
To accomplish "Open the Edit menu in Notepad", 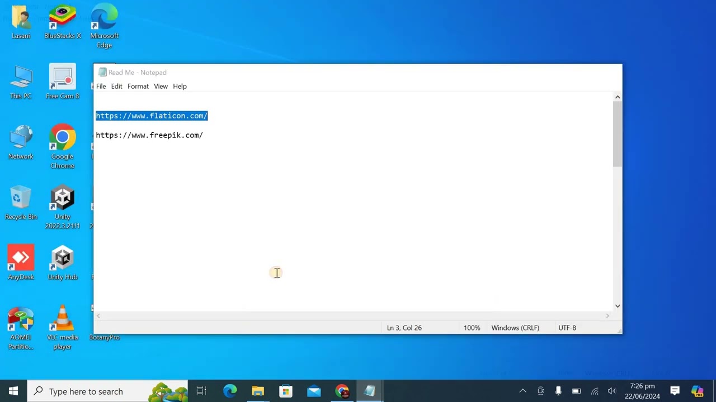I will coord(116,86).
